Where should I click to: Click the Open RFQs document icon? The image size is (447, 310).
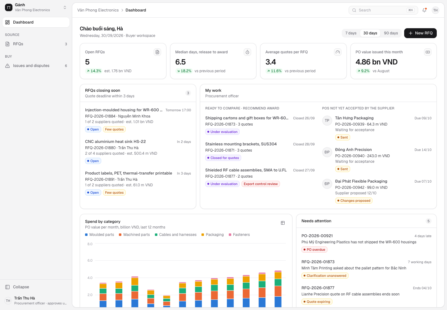pyautogui.click(x=157, y=52)
